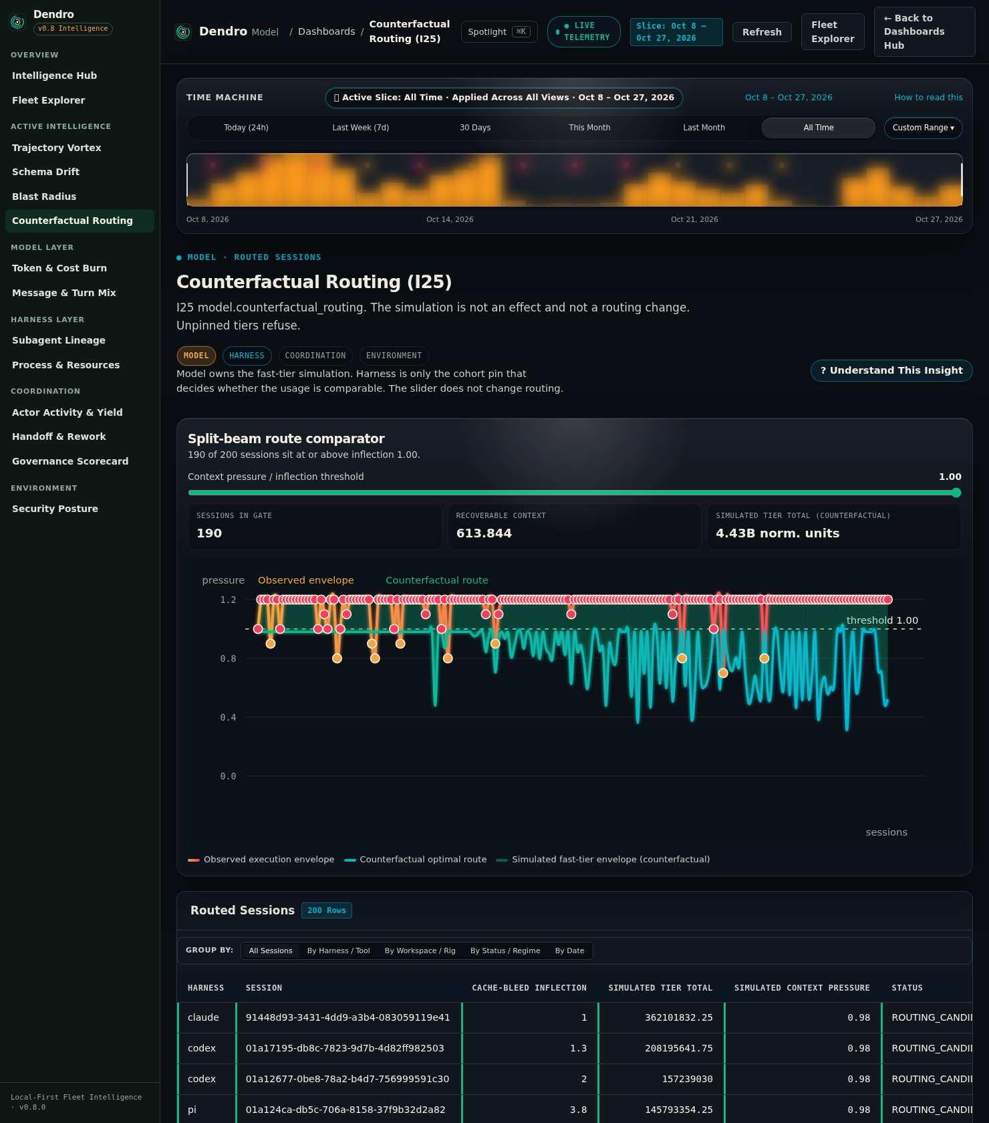
Task: Open the Slice Oct 8 – Oct 27 selector
Action: coord(676,32)
